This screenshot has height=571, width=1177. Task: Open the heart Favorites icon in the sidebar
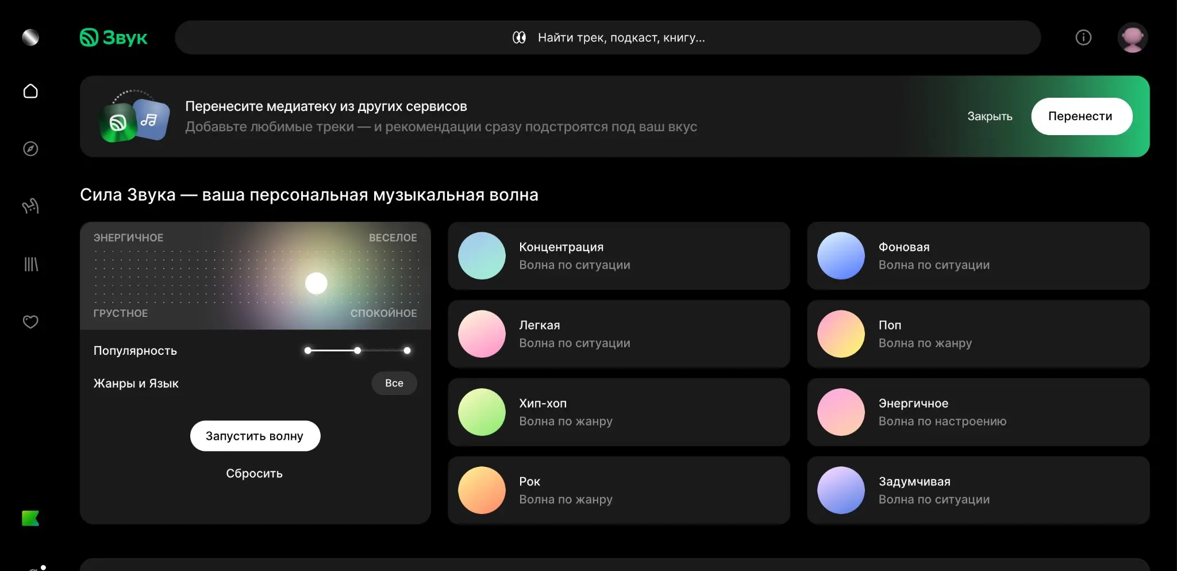pyautogui.click(x=30, y=321)
